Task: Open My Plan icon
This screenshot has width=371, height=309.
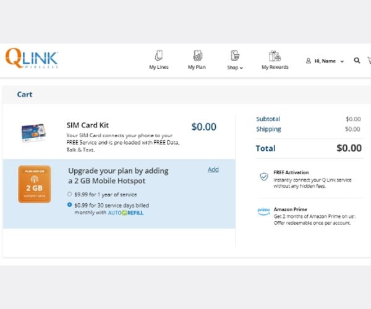Action: pos(197,56)
